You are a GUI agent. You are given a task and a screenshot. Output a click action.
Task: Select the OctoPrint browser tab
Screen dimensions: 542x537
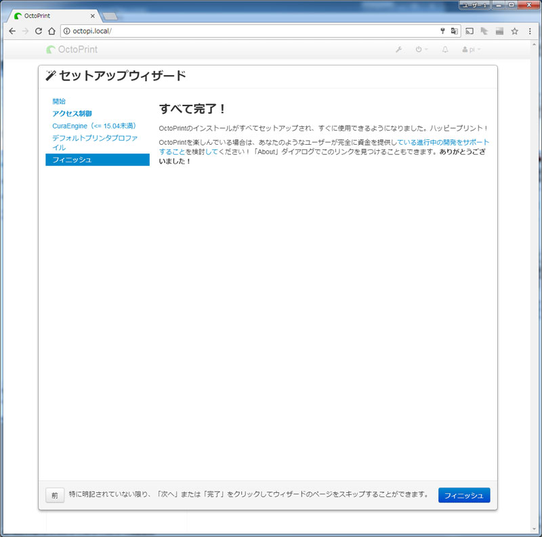tap(54, 16)
